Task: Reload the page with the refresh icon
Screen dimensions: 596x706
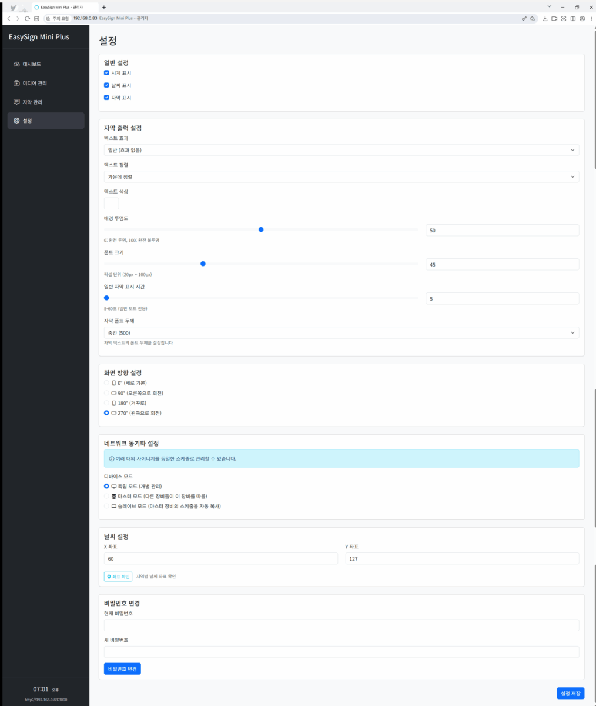Action: click(27, 19)
